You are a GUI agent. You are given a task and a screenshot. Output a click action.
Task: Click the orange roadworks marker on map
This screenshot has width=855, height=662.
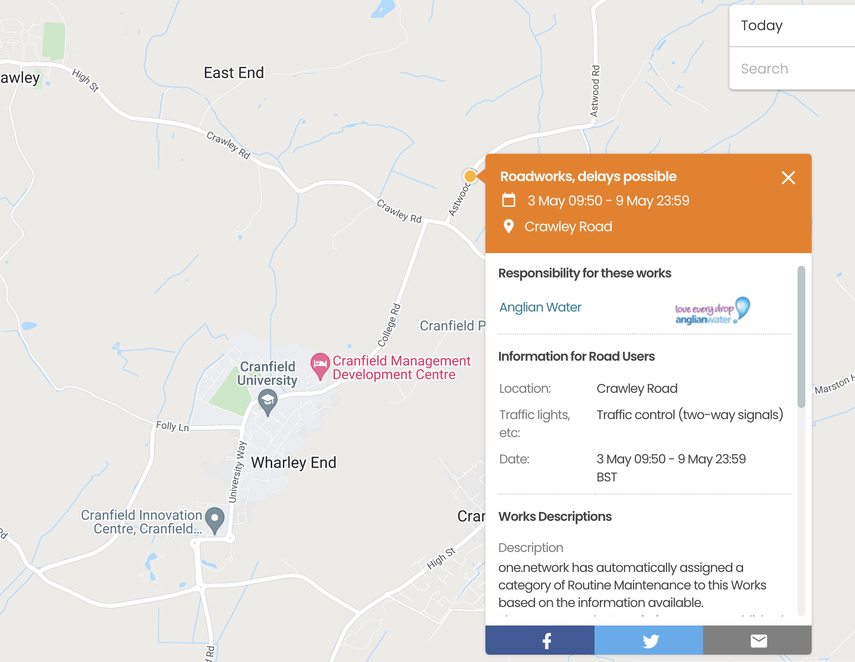470,176
